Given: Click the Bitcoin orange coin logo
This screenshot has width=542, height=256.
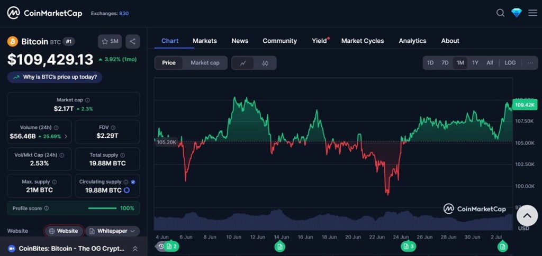Looking at the screenshot, I should 13,42.
